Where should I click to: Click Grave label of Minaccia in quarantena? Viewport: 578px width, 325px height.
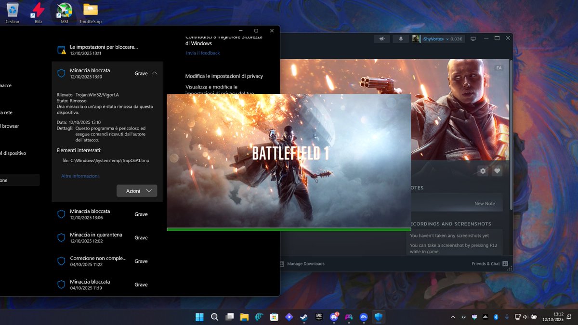click(x=141, y=238)
